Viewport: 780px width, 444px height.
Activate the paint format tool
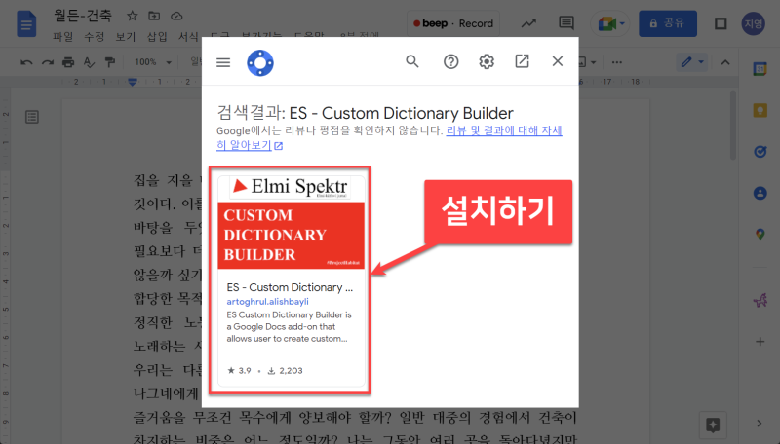coord(110,62)
